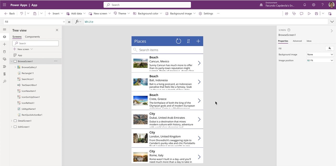Open the search icon in left sidebar

(4, 82)
